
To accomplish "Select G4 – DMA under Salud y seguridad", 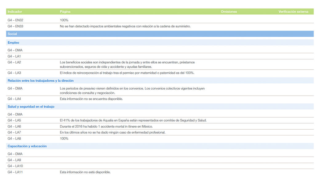I will click(x=15, y=114).
